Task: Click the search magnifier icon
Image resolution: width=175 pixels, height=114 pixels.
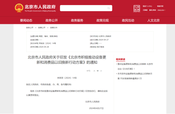Action: pyautogui.click(x=109, y=8)
